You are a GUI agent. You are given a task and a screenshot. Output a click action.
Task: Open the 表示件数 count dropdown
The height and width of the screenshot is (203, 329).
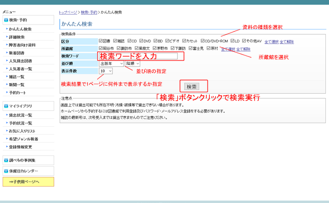pyautogui.click(x=105, y=71)
